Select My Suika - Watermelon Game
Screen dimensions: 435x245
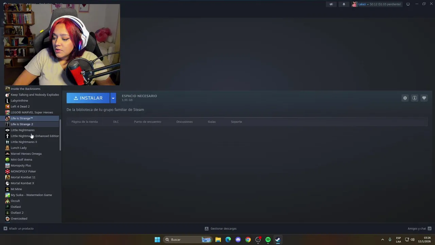pos(31,195)
